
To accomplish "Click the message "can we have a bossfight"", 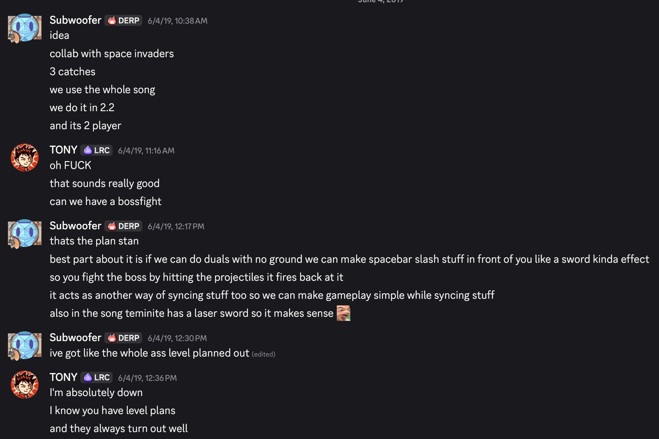I will tap(106, 202).
